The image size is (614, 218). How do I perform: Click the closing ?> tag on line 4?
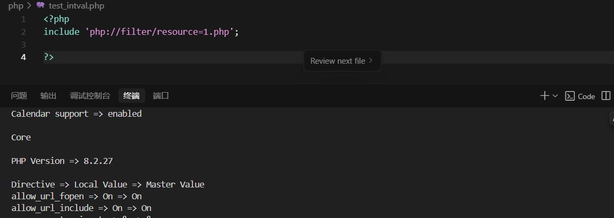coord(49,57)
